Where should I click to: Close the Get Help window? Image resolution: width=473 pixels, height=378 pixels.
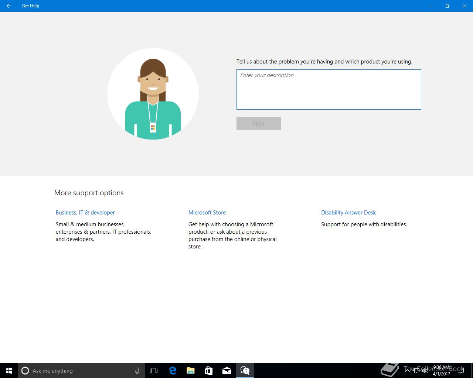pyautogui.click(x=465, y=6)
